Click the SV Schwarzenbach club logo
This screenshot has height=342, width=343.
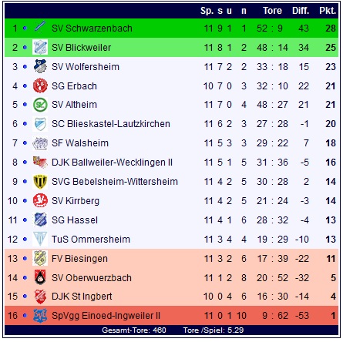pyautogui.click(x=40, y=27)
